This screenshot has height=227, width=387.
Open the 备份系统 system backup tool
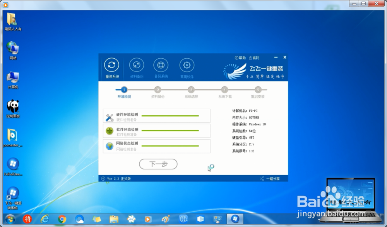(x=161, y=65)
